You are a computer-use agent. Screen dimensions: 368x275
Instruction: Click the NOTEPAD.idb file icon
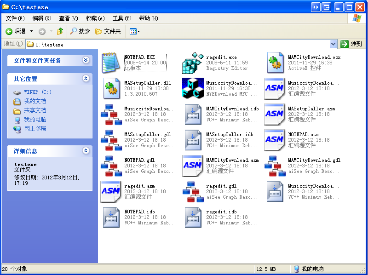[111, 217]
